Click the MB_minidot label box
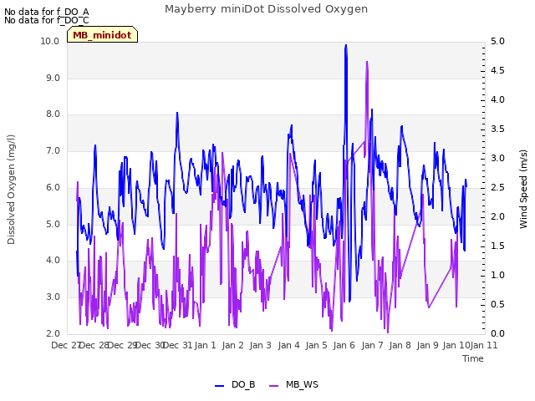 click(x=102, y=35)
